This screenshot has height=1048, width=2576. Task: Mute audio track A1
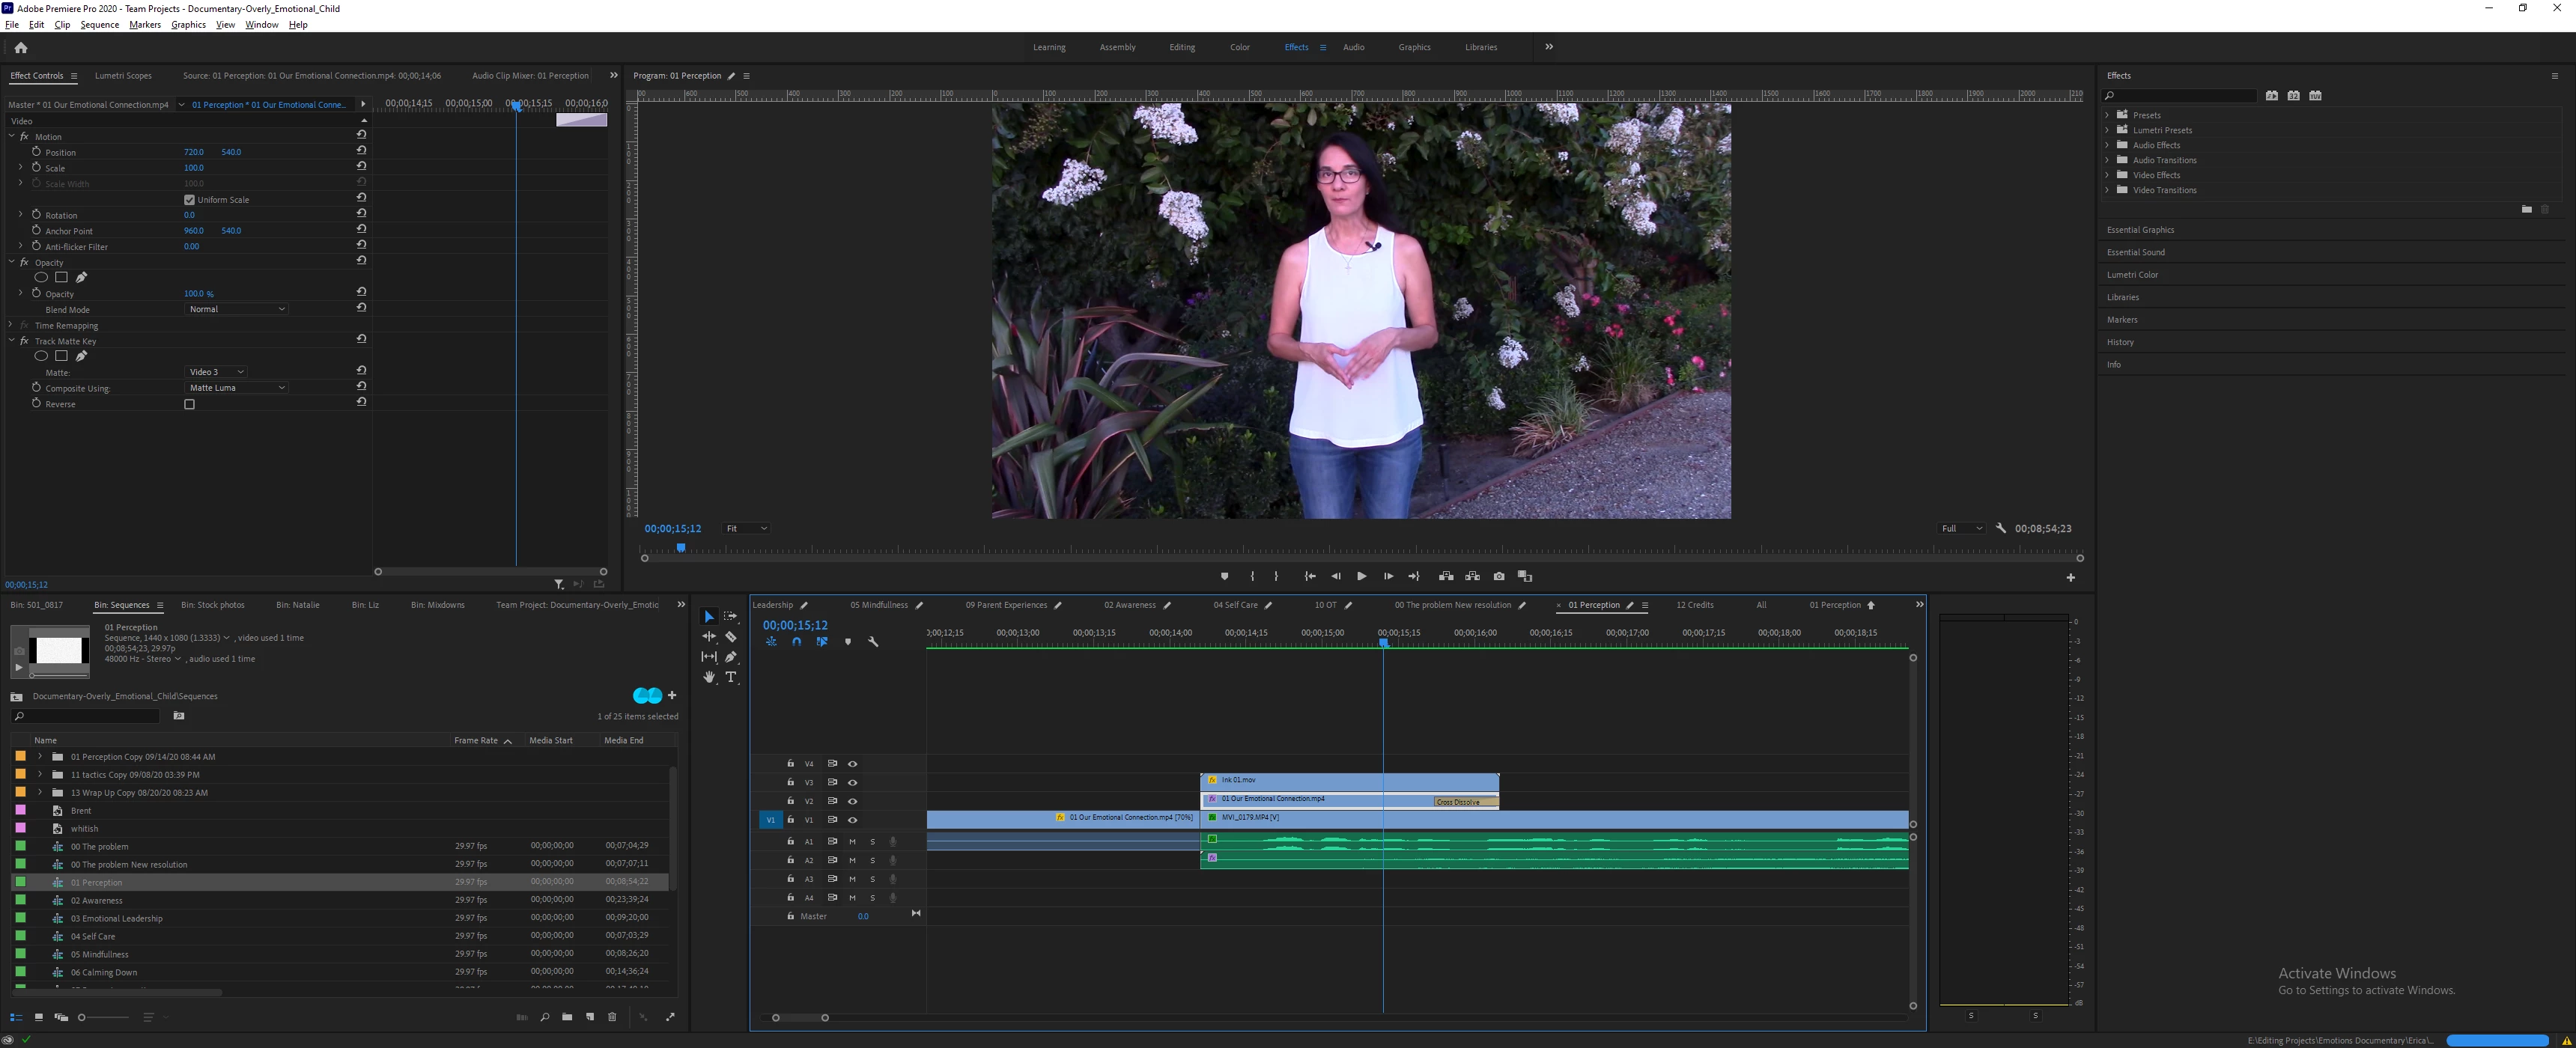pos(852,842)
